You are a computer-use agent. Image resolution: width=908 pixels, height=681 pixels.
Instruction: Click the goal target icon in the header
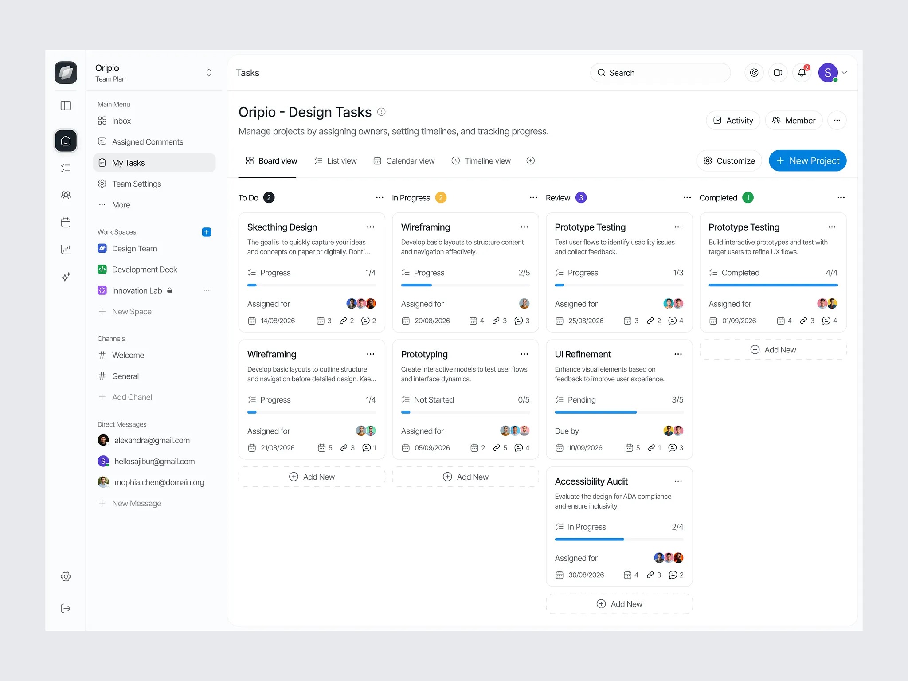tap(754, 73)
